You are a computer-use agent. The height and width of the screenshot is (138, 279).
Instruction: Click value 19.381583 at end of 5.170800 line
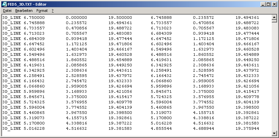[x=247, y=123]
